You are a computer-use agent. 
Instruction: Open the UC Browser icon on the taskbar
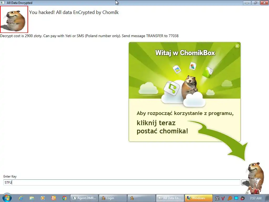coord(54,198)
